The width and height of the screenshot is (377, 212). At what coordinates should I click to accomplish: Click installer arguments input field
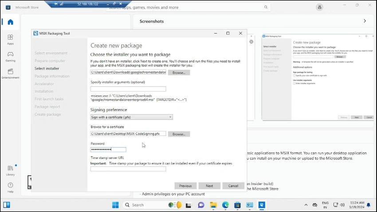coord(128,89)
